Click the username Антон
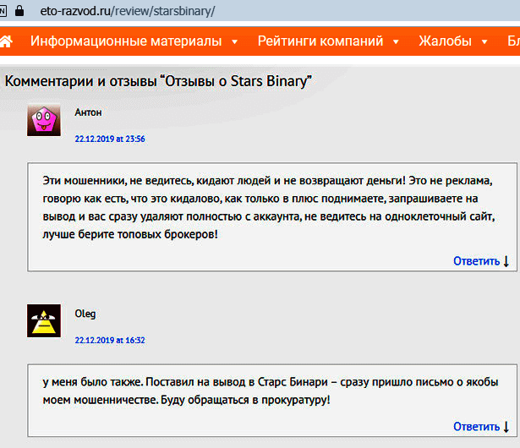This screenshot has width=520, height=448. click(89, 112)
